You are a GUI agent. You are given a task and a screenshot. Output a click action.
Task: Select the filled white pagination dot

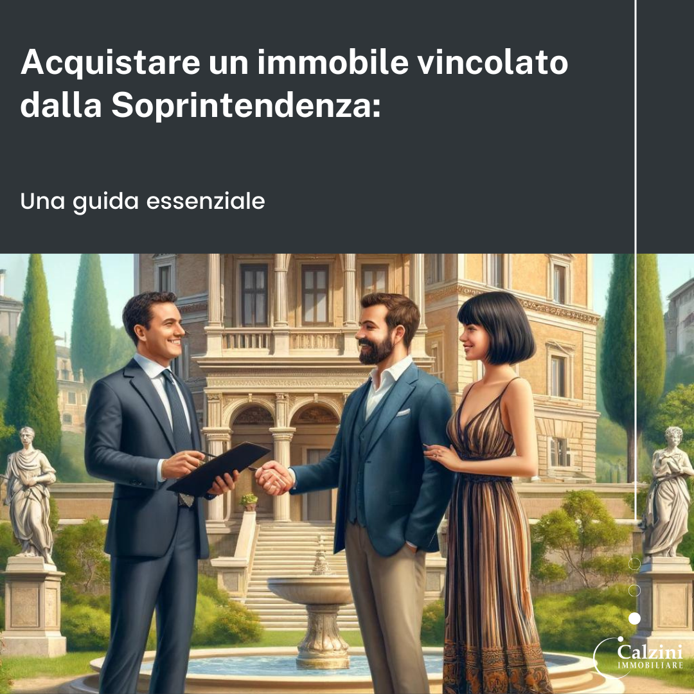click(634, 618)
